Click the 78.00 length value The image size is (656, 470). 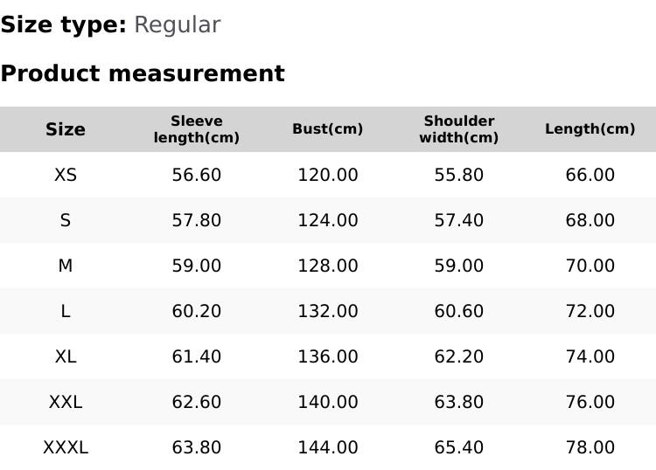590,447
